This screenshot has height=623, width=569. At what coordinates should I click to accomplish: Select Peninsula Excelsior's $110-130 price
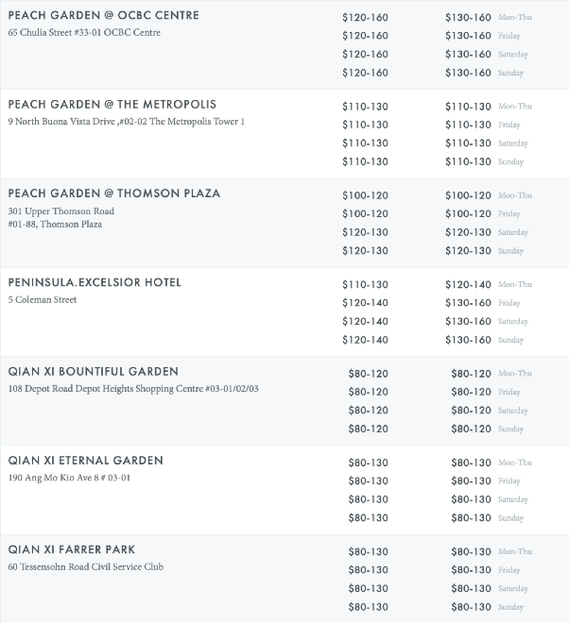pos(365,285)
